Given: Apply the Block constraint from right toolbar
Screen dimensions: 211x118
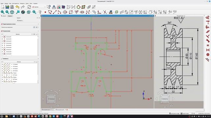Looking at the screenshot, I should point(208,55).
